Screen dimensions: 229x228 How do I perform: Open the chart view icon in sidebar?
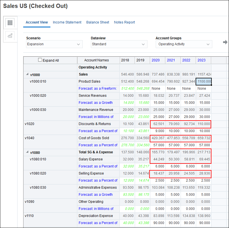(10, 36)
